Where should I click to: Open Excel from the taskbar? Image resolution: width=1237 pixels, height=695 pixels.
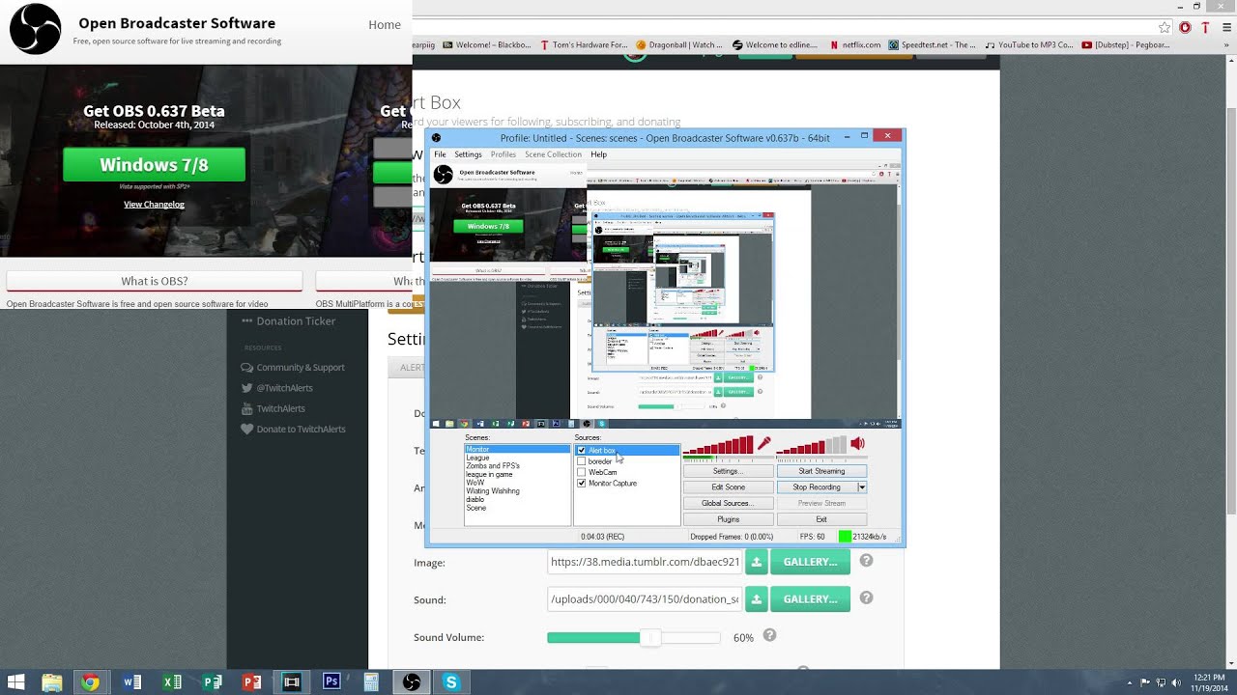tap(172, 682)
